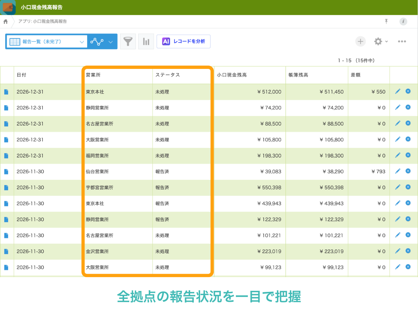418x311 pixels.
Task: Open the app information icon
Action: pyautogui.click(x=403, y=21)
